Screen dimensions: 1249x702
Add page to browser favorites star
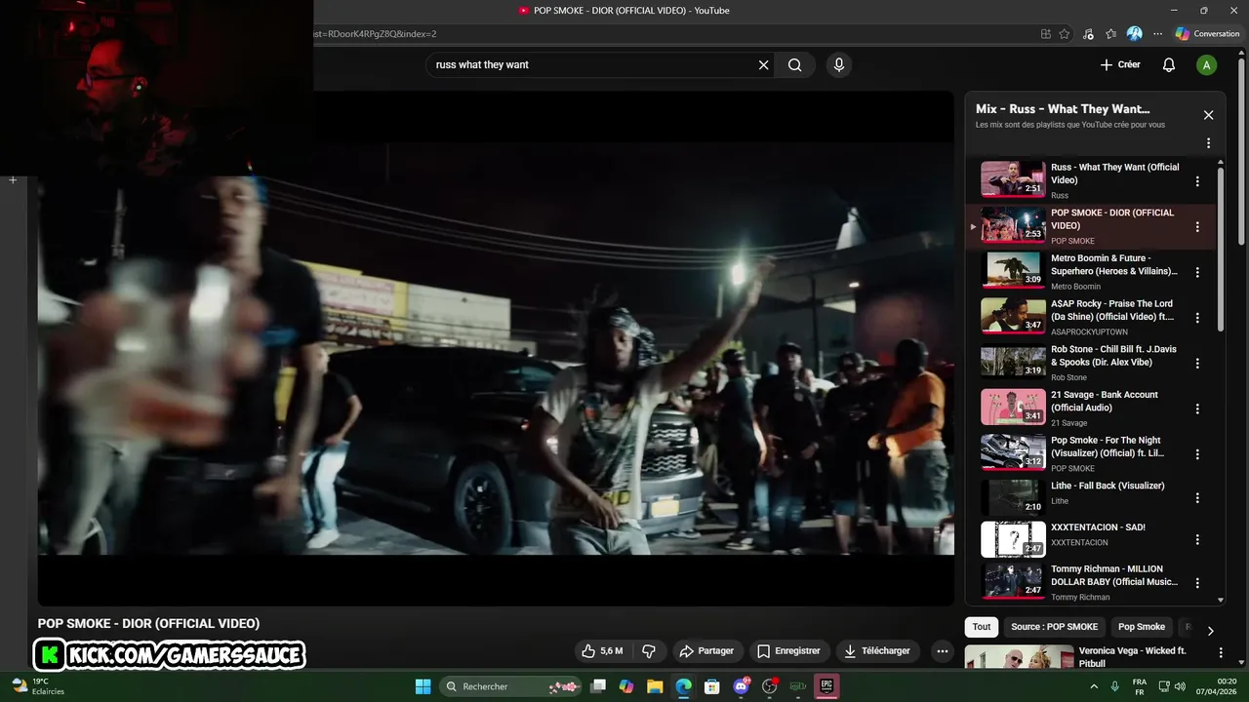1065,33
